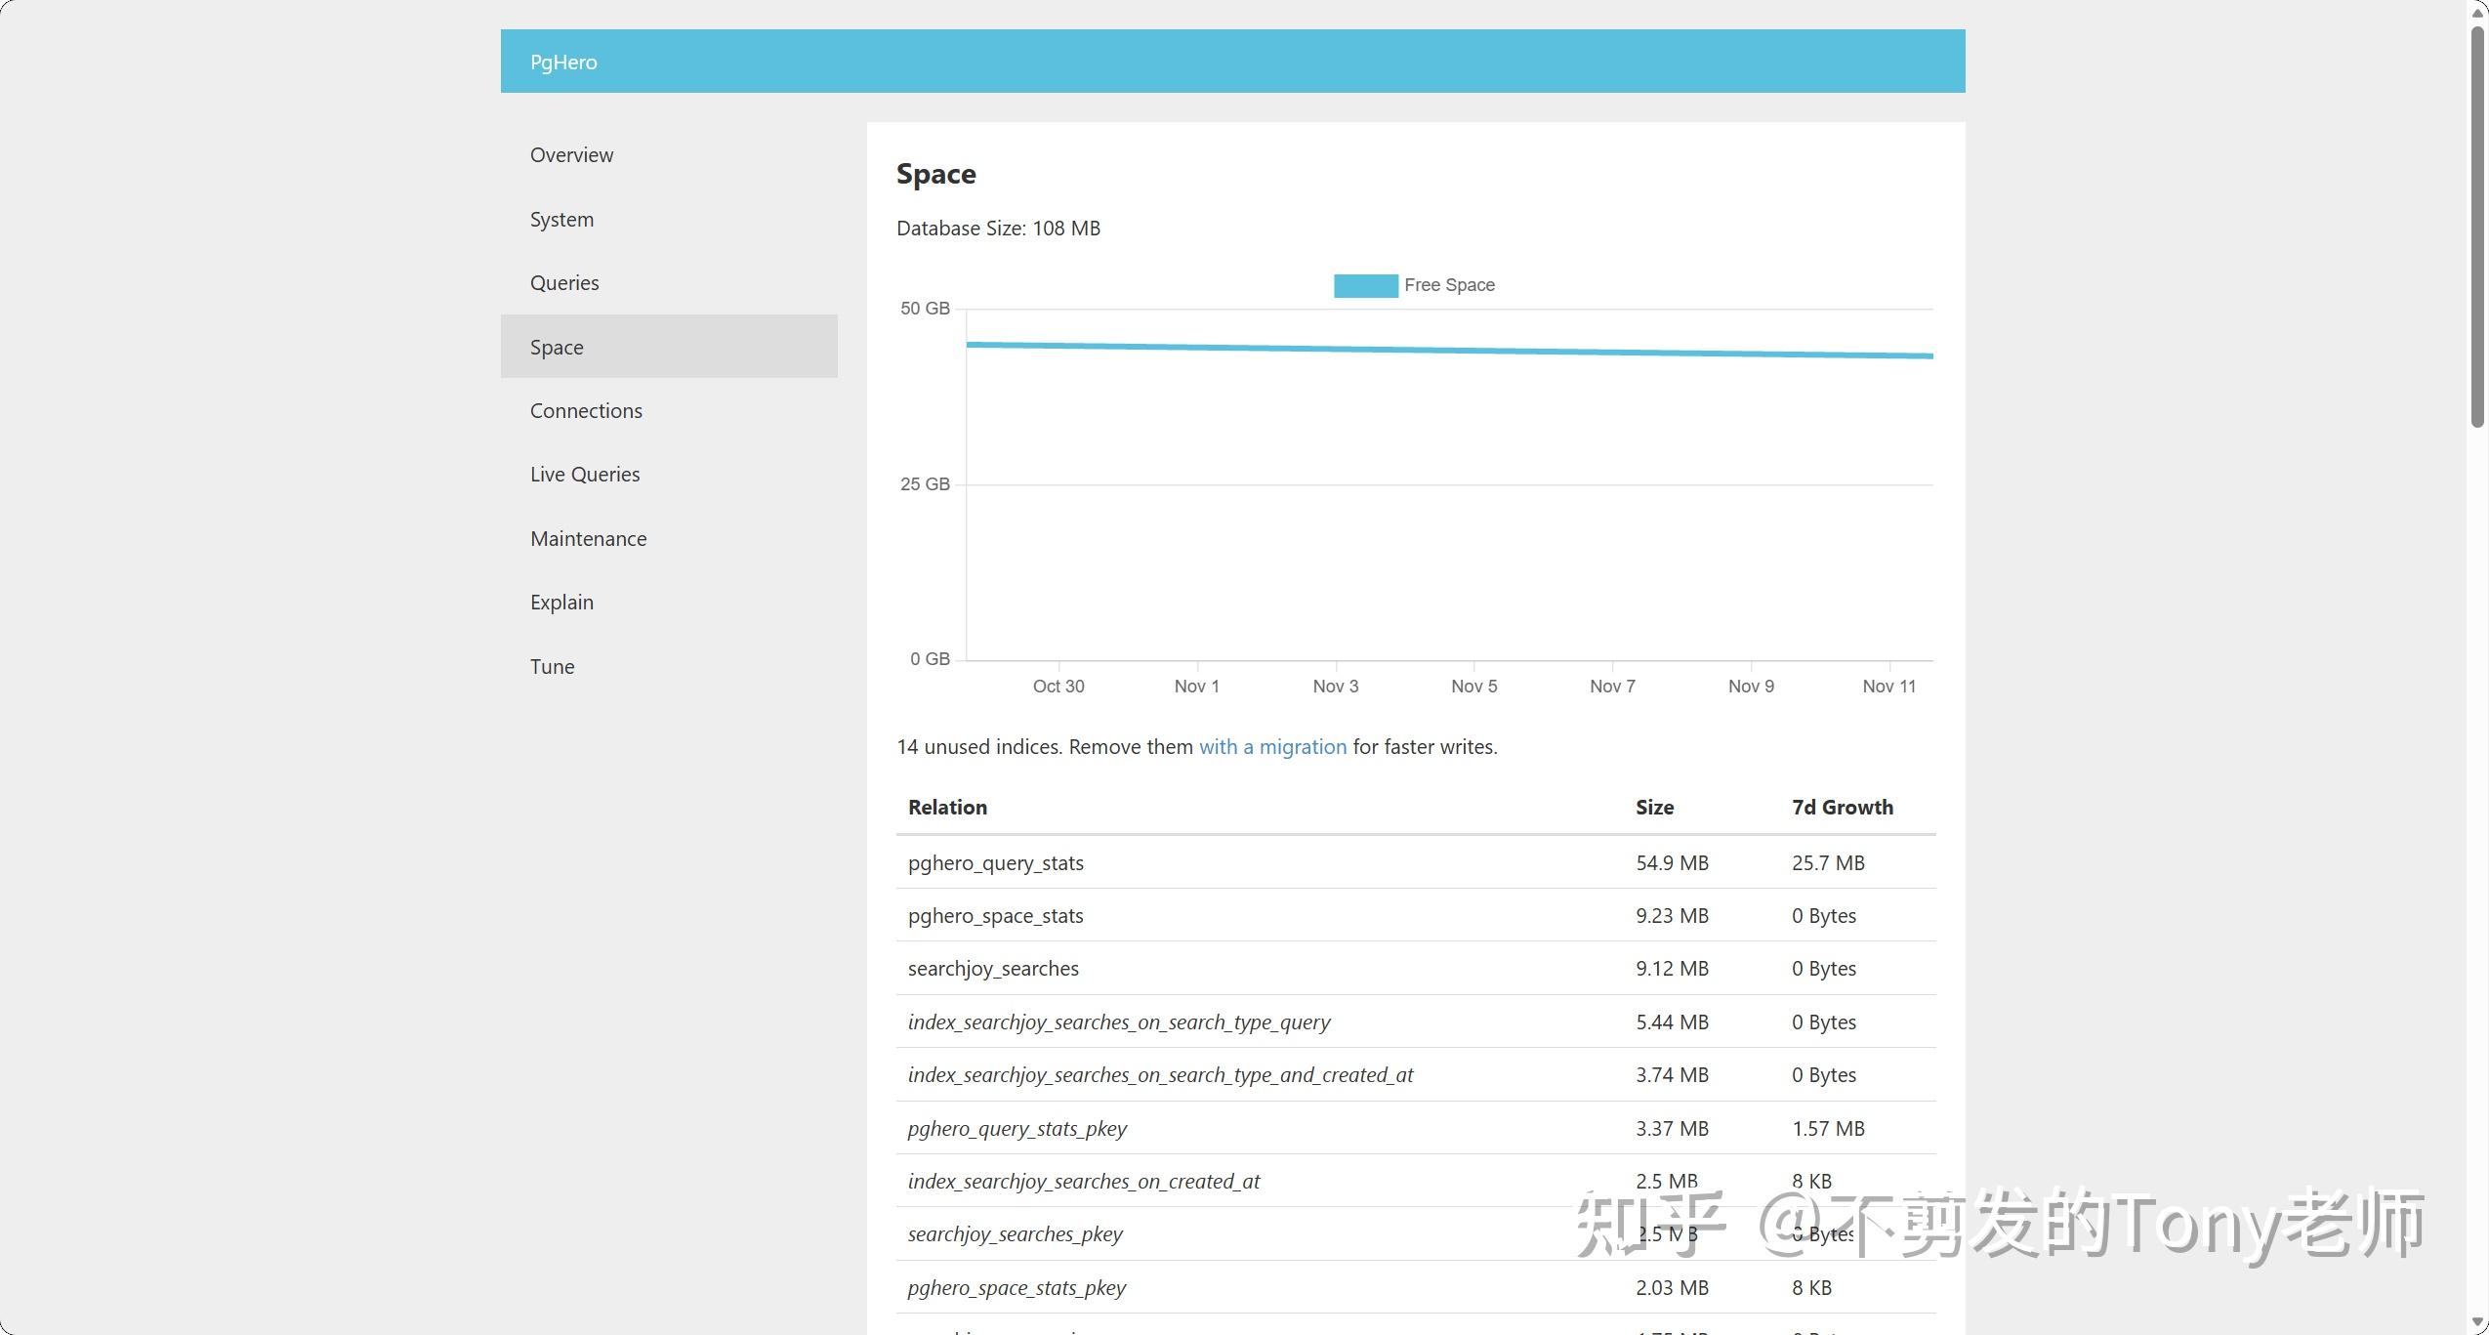Open the Connections page
The image size is (2489, 1335).
(x=586, y=411)
